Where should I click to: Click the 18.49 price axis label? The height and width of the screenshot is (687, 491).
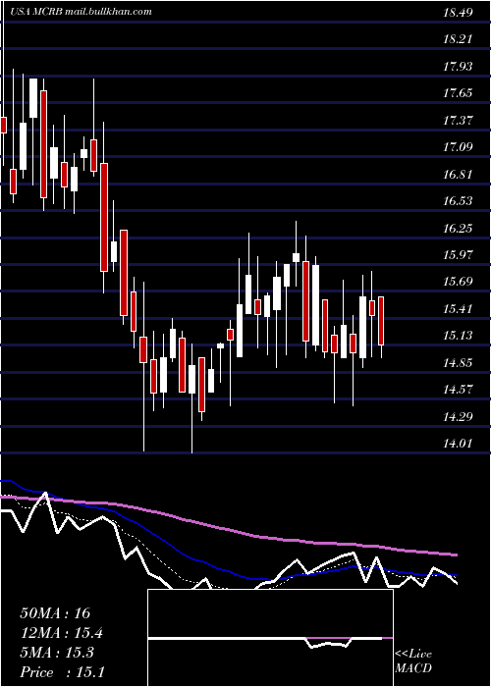click(458, 13)
